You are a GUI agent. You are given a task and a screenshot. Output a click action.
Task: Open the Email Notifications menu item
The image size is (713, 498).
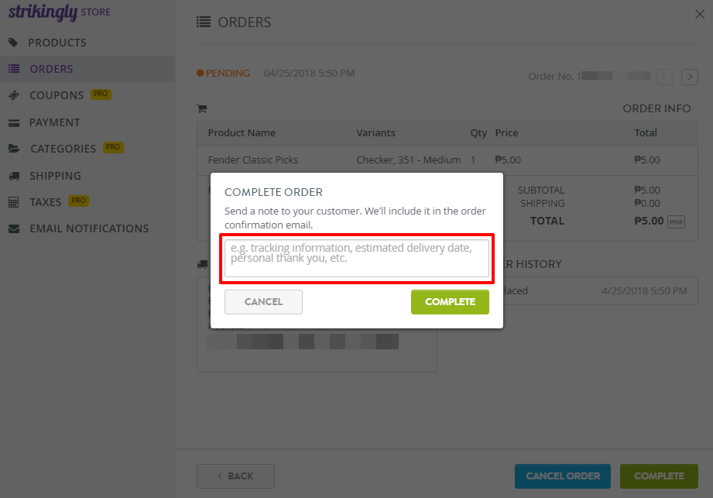pyautogui.click(x=87, y=228)
